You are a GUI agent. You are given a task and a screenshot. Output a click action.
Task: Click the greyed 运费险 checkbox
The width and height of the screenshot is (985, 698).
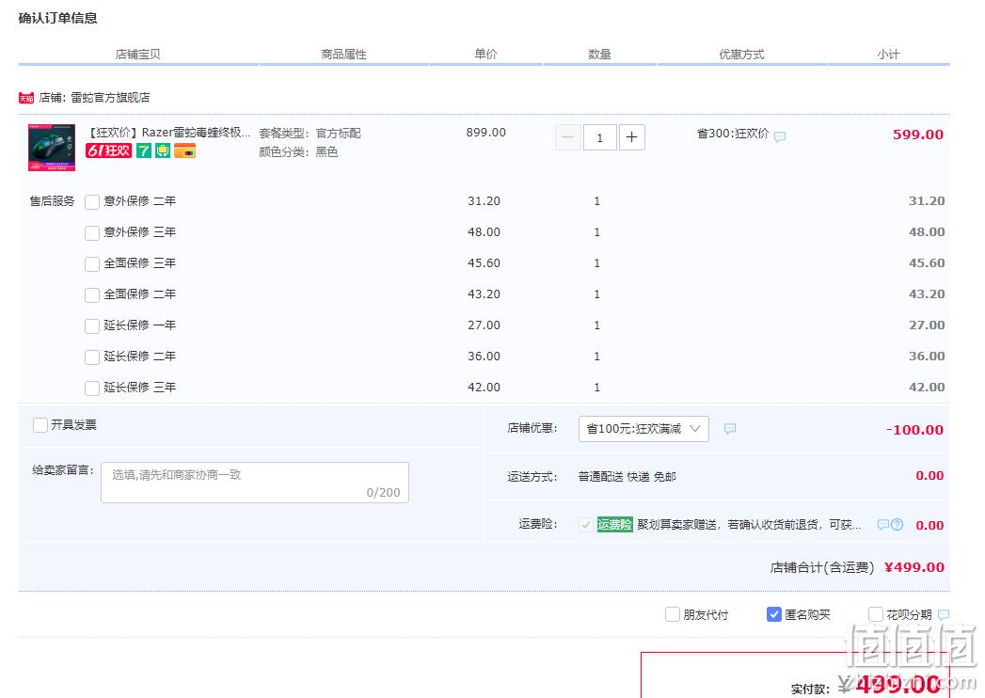tap(585, 525)
